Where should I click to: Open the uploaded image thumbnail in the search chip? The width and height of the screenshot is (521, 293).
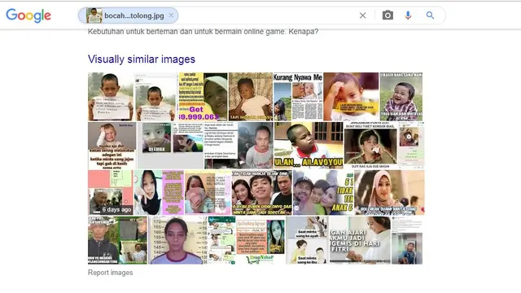[94, 15]
